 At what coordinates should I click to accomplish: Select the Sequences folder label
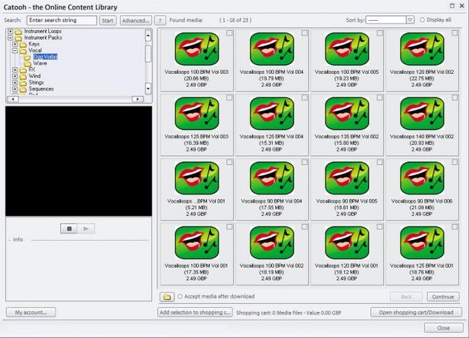[41, 89]
